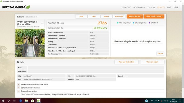184x103 pixels.
Task: Open Cortana search circle
Action: pyautogui.click(x=9, y=100)
